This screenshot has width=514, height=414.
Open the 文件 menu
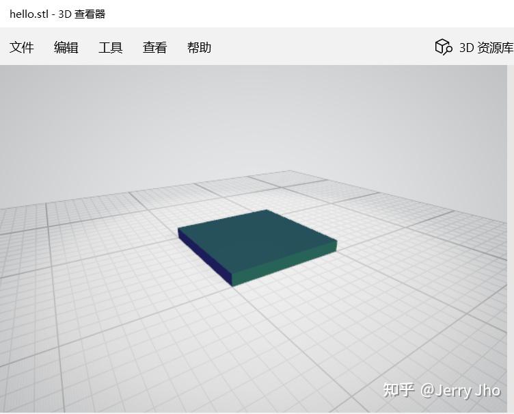point(22,48)
